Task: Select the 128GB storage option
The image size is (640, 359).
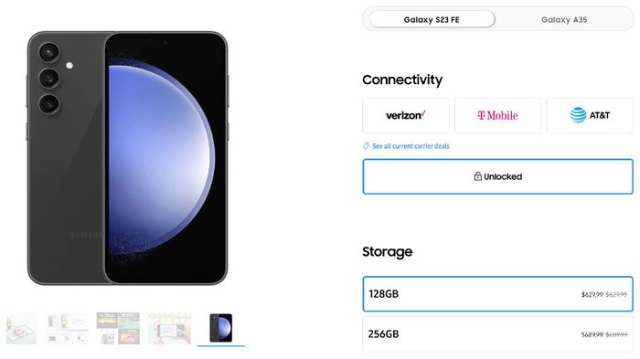Action: [497, 294]
